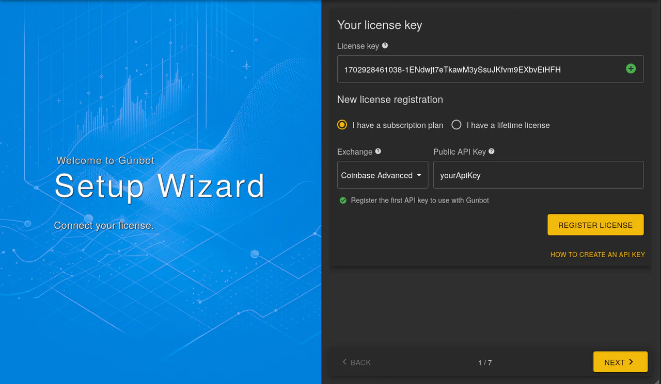
Task: Click the Setup Wizard heading text
Action: click(160, 187)
